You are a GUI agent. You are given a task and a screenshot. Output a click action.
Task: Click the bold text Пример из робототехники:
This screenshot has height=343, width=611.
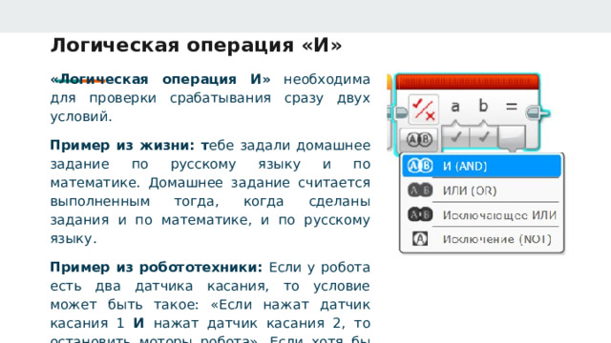point(157,268)
